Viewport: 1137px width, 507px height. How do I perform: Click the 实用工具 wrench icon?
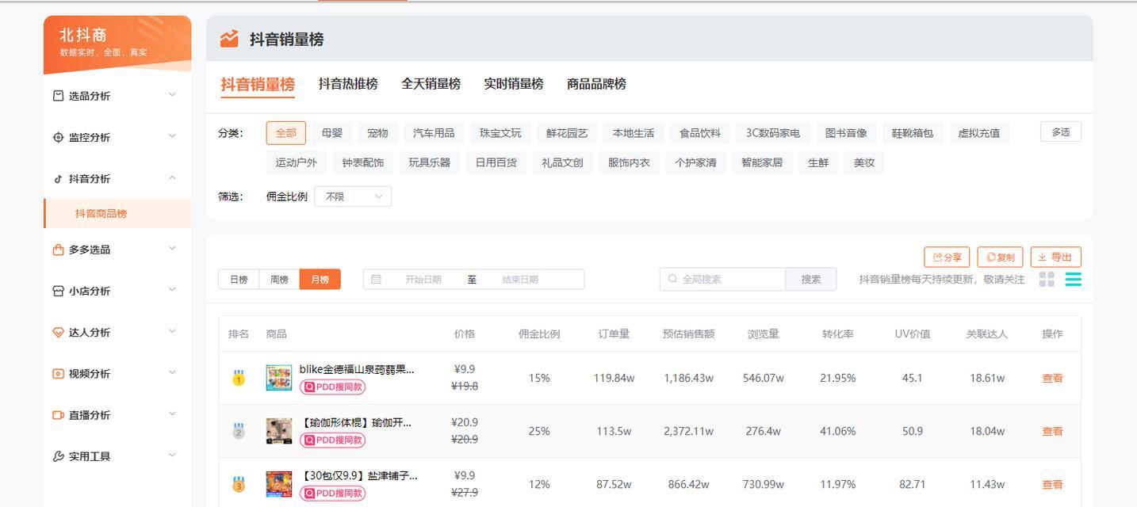click(58, 456)
